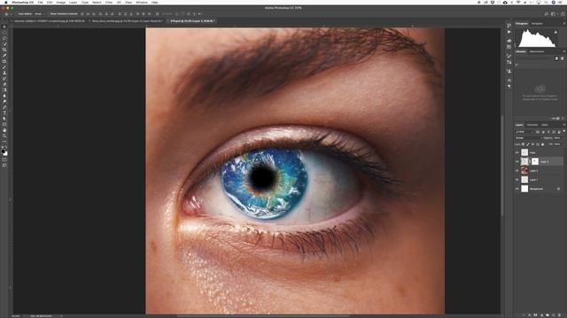
Task: Toggle Show Transform Controls checkbox
Action: (49, 14)
